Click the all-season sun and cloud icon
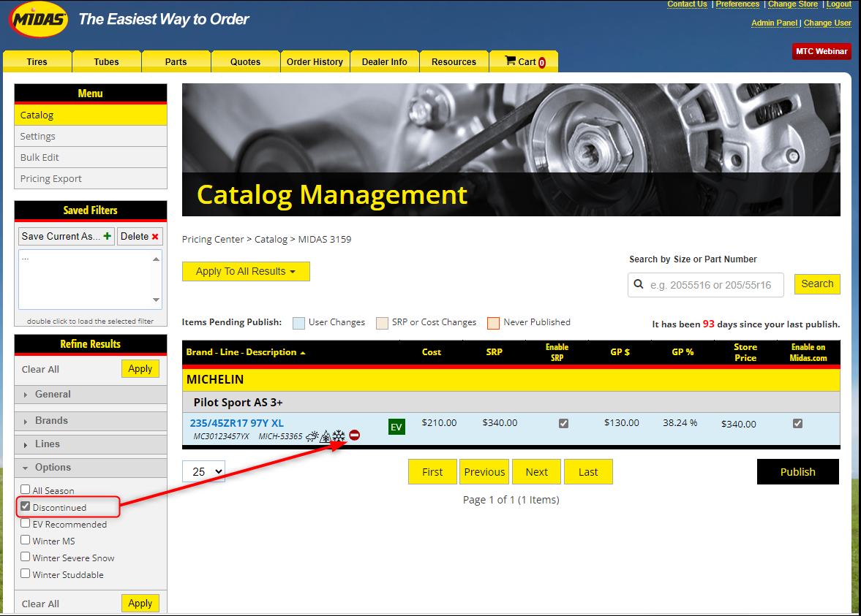This screenshot has width=861, height=616. point(312,436)
